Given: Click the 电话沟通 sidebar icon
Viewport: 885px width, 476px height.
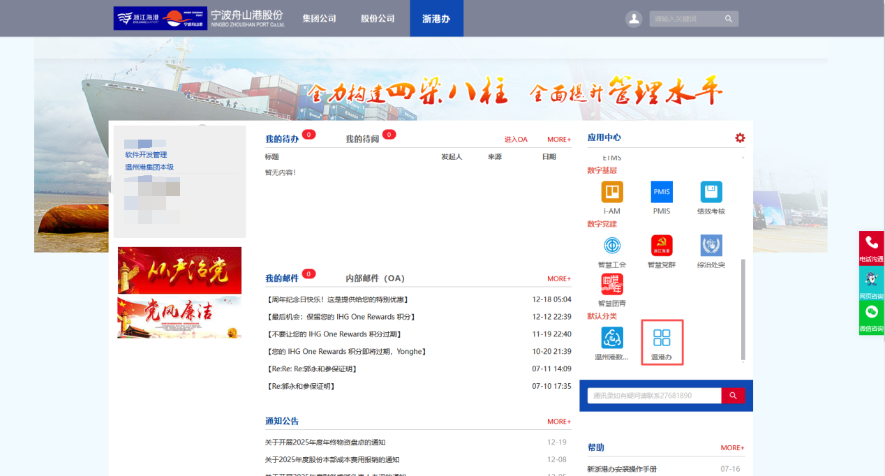Looking at the screenshot, I should pyautogui.click(x=871, y=249).
